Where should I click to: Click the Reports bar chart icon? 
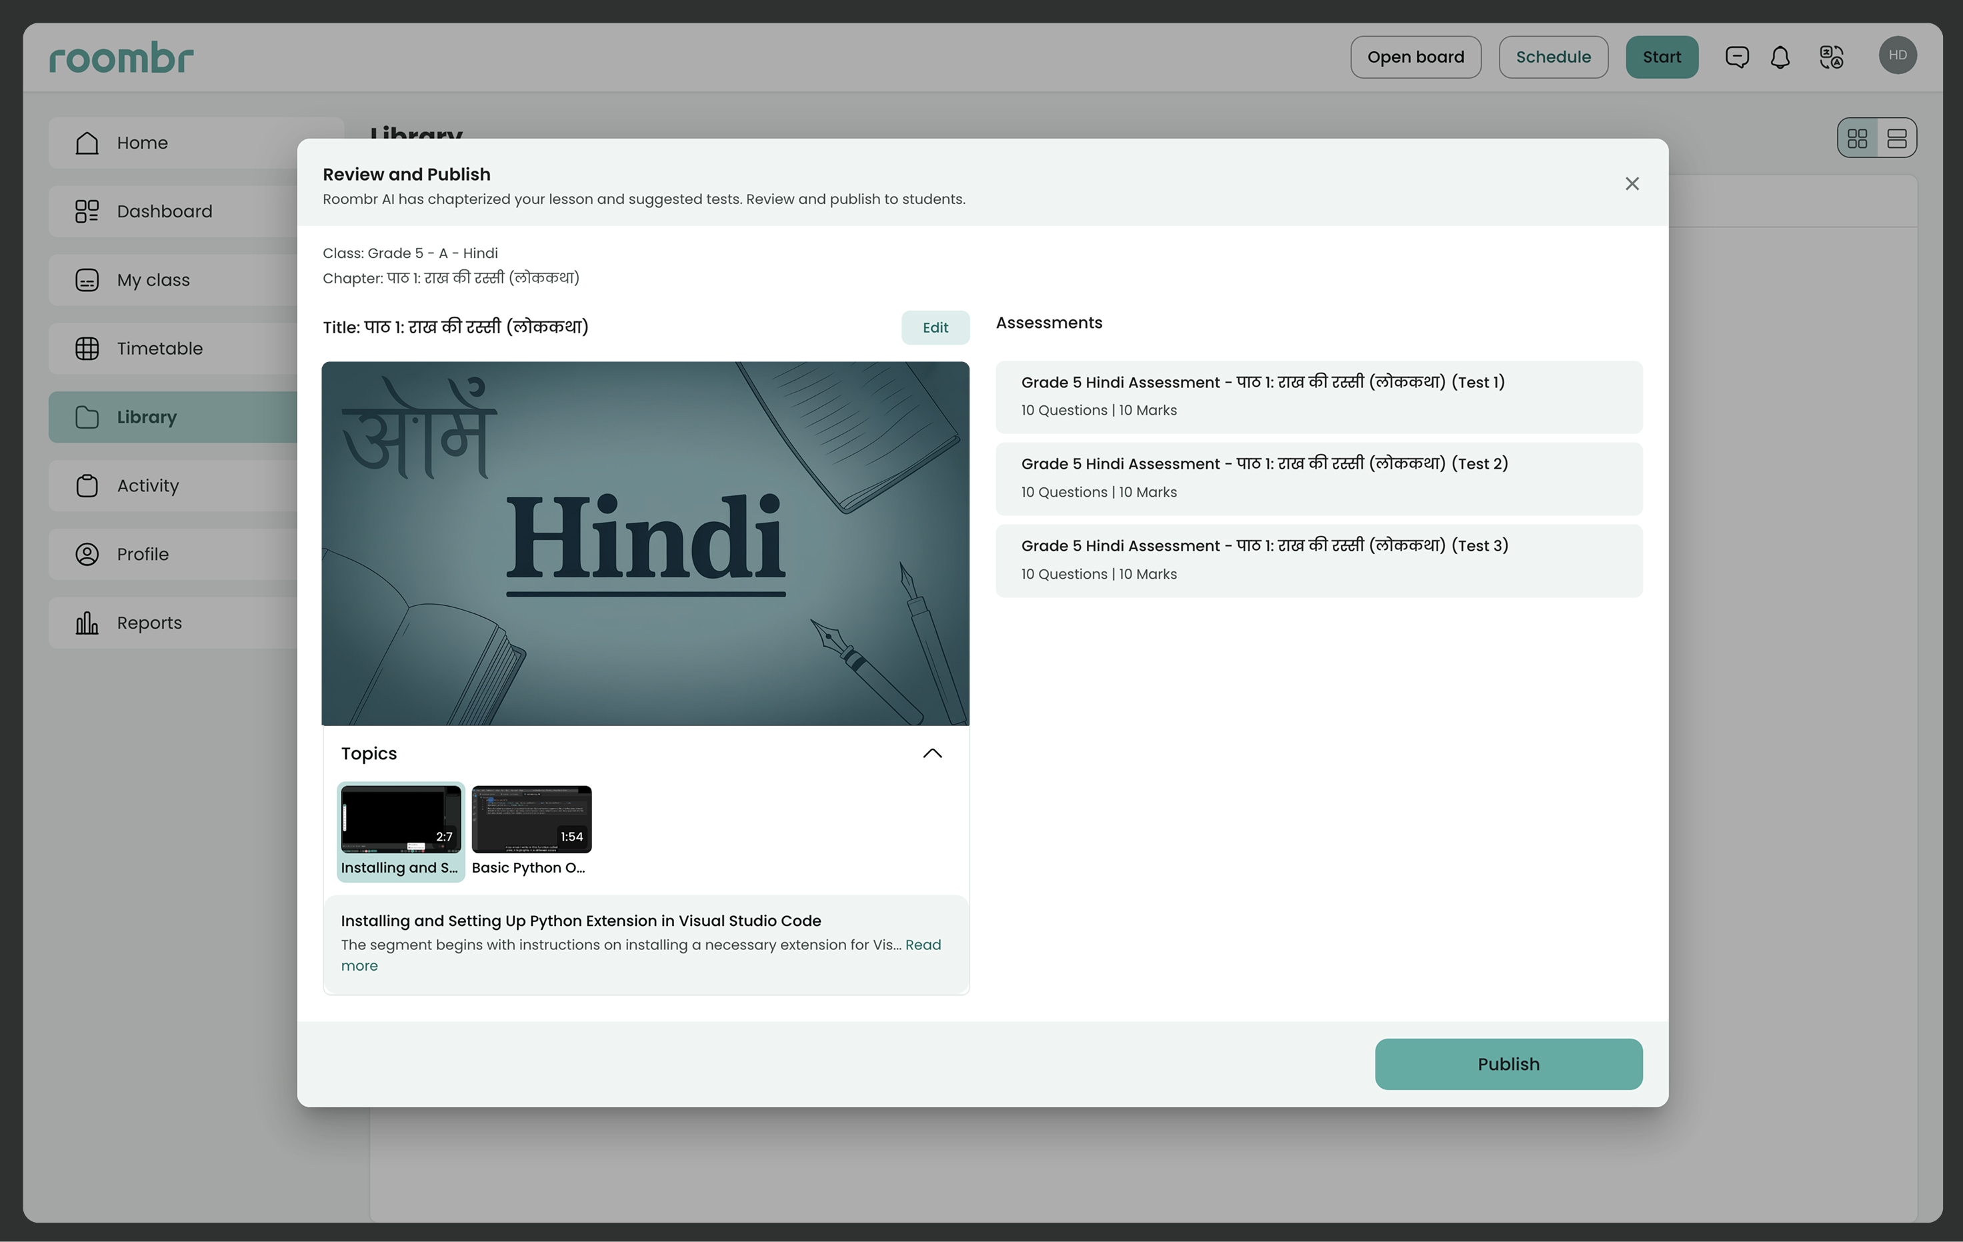87,623
